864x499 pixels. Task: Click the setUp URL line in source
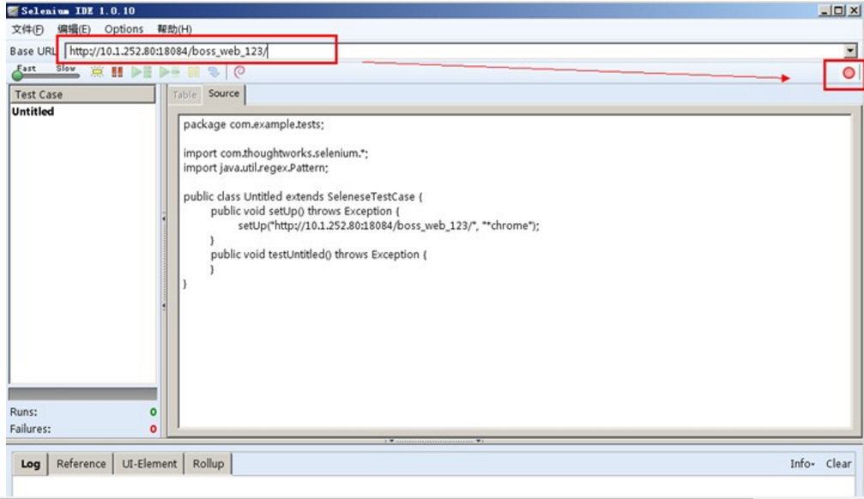point(389,225)
